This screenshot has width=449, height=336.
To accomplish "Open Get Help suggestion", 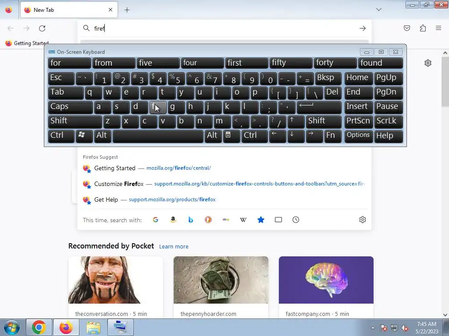I will [x=224, y=199].
